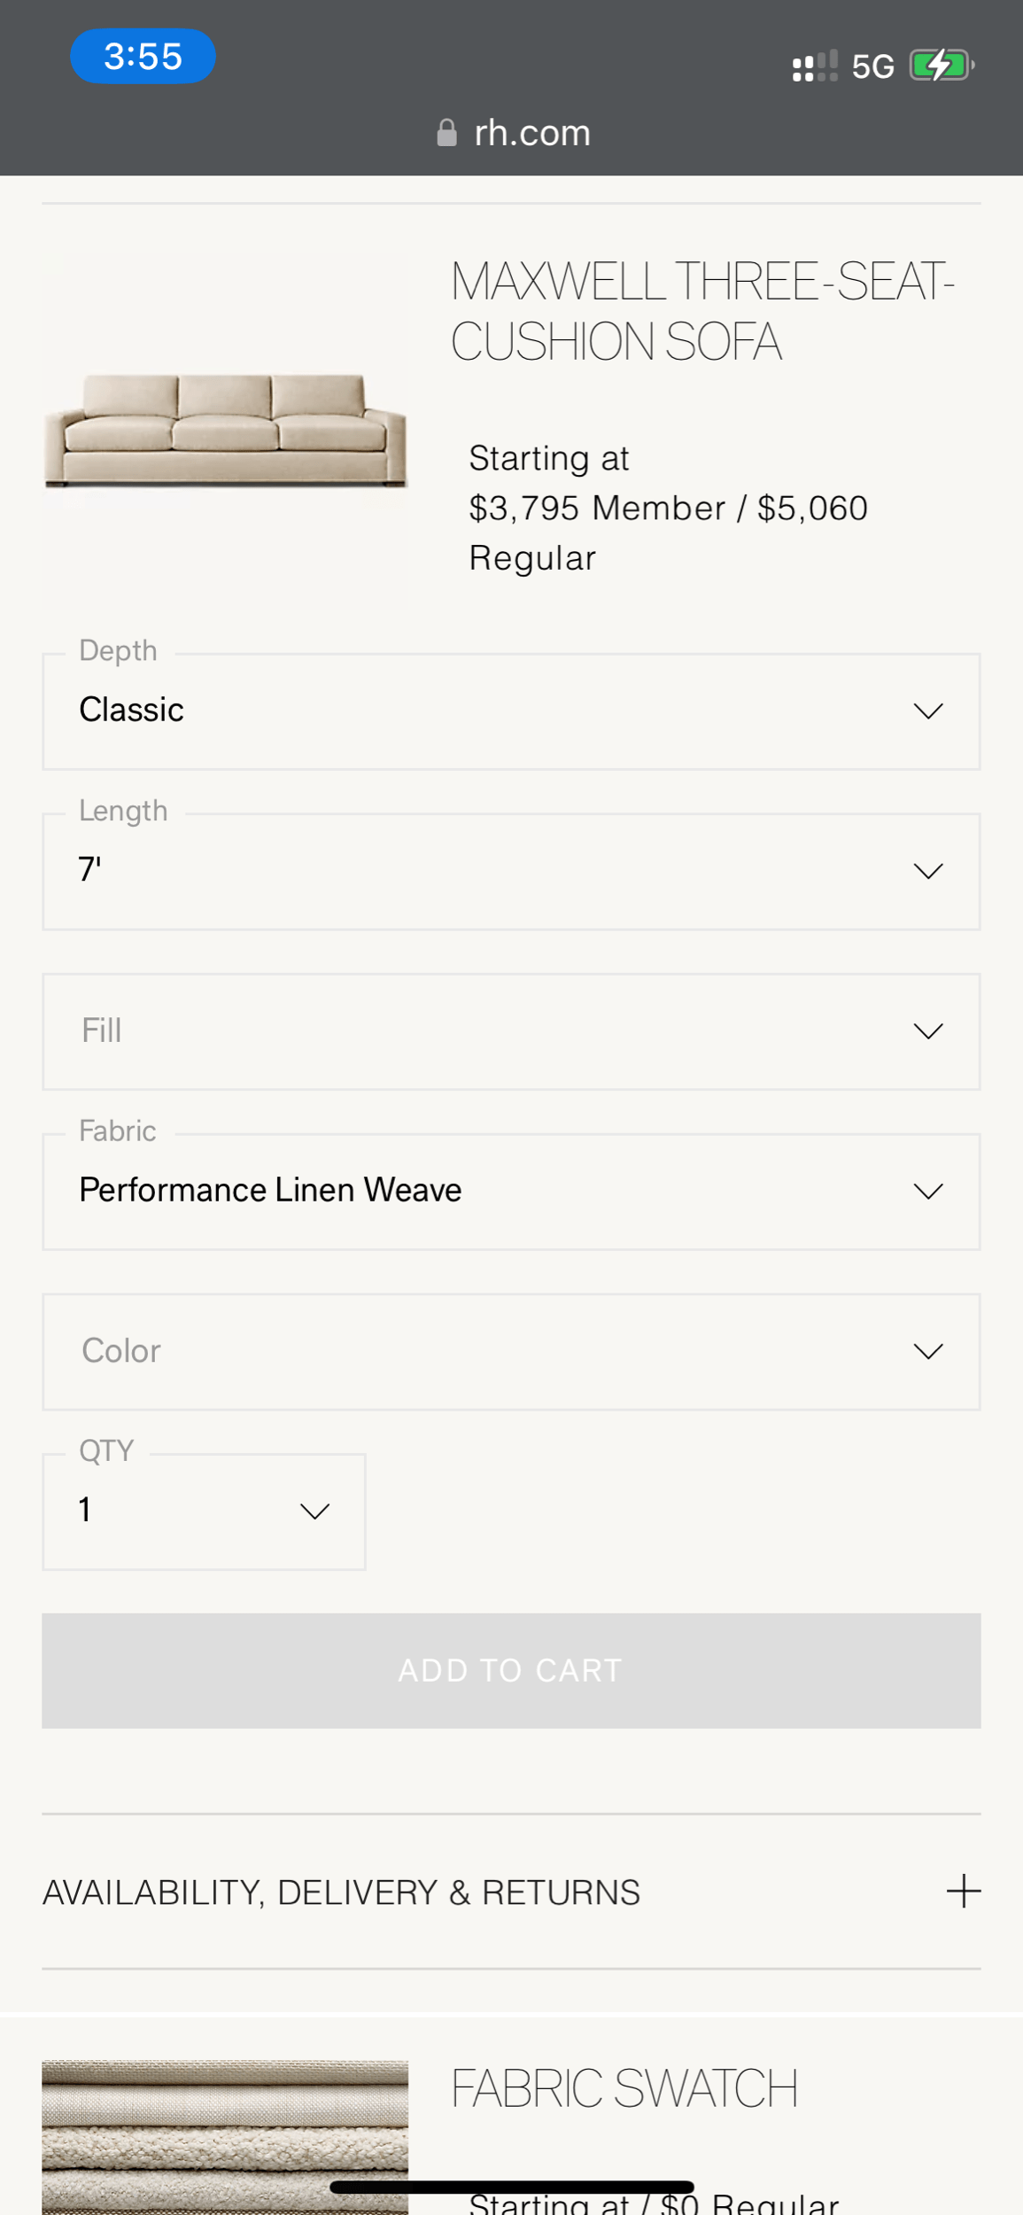Screen dimensions: 1023x2215
Task: Tap the 3:55 time pill
Action: (x=143, y=57)
